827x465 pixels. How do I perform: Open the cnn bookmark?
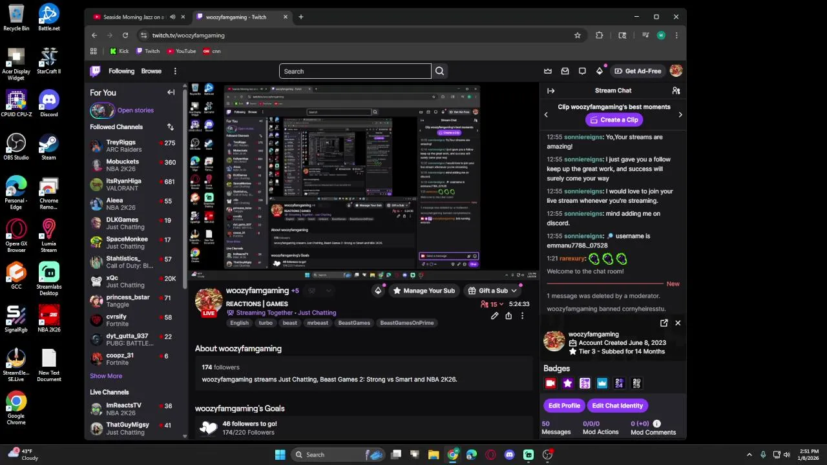(212, 51)
